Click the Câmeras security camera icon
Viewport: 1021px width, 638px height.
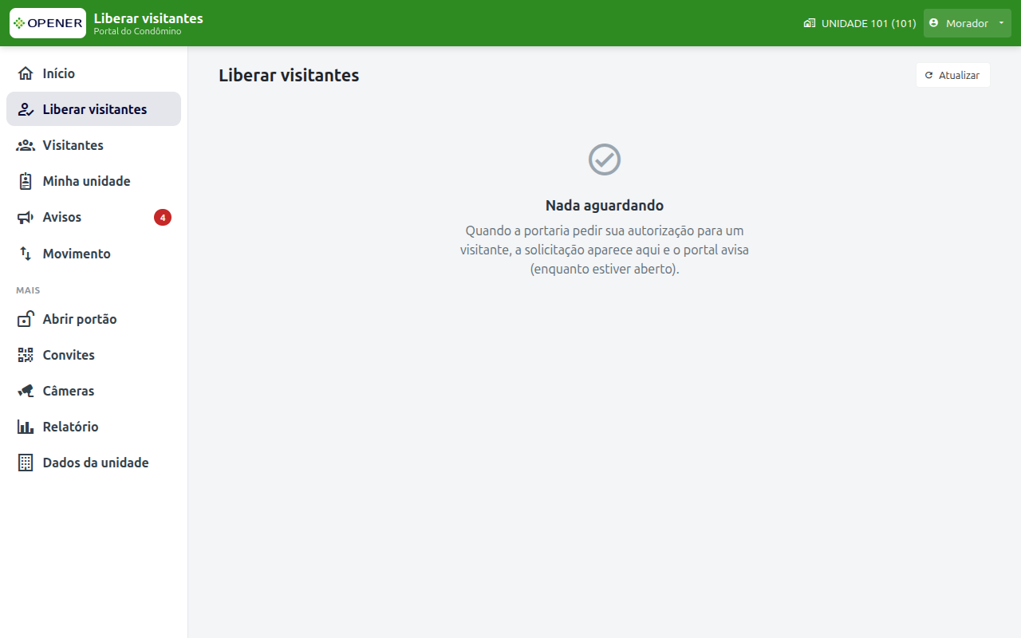pos(26,391)
